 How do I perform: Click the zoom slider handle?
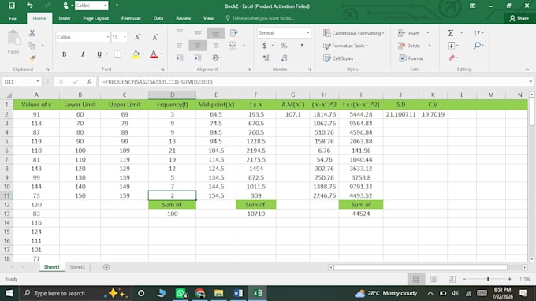[488, 279]
